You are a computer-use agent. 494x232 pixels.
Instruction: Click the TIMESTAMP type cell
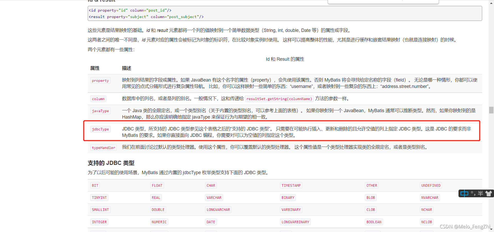[x=291, y=185]
